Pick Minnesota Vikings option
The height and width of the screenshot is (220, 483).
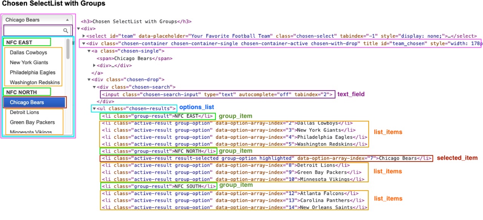tap(31, 132)
